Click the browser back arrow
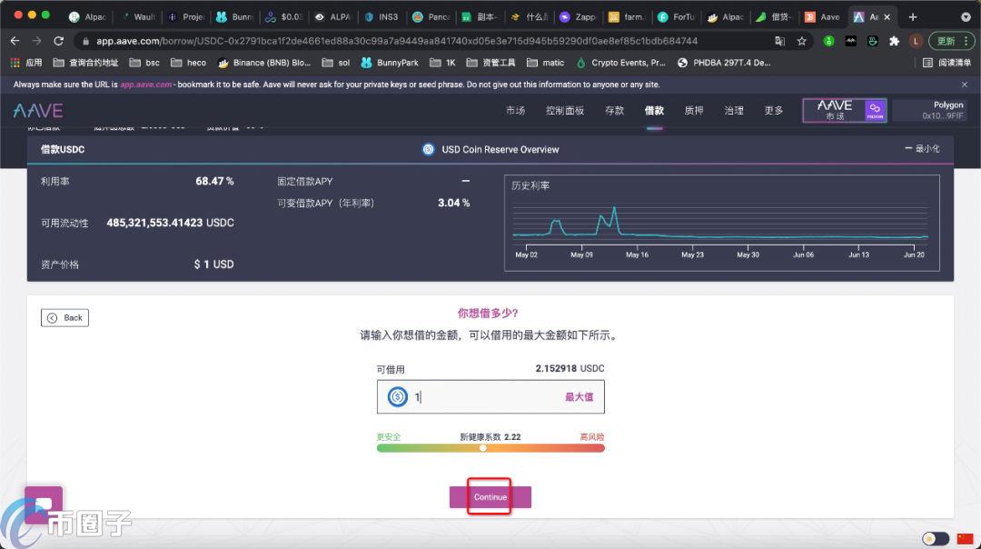The height and width of the screenshot is (549, 981). click(x=15, y=41)
